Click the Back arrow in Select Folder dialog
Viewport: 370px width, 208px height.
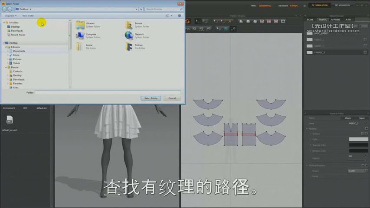tap(4, 9)
